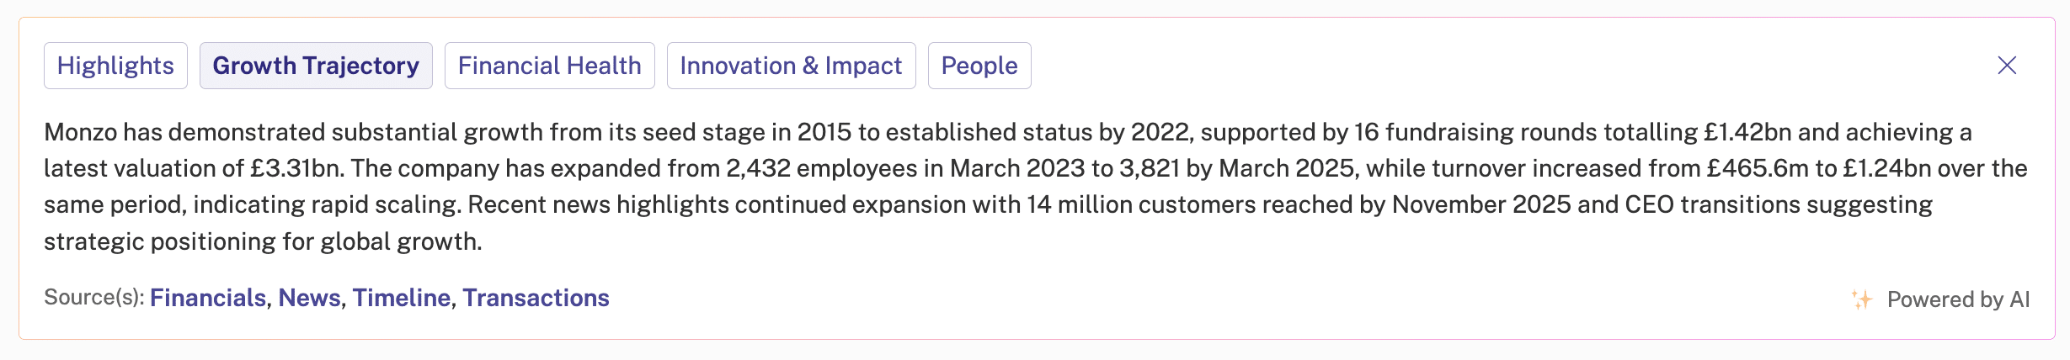
Task: Select the Growth Trajectory tab
Action: (x=316, y=66)
